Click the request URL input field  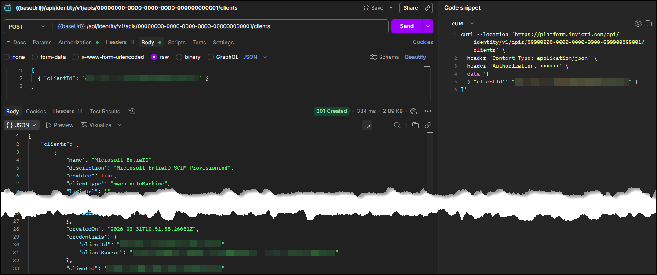(x=220, y=26)
